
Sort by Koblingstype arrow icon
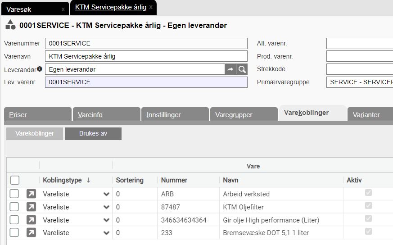click(x=88, y=180)
